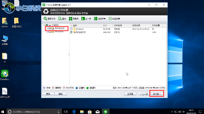This screenshot has height=114, width=204.
Task: Sort by the 名称 column header
Action: [x=86, y=25]
